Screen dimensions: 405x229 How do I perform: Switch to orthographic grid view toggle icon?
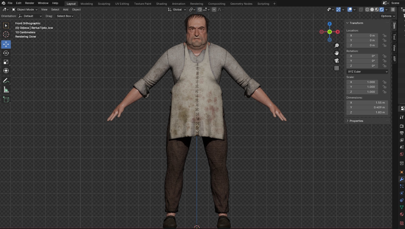[x=337, y=68]
